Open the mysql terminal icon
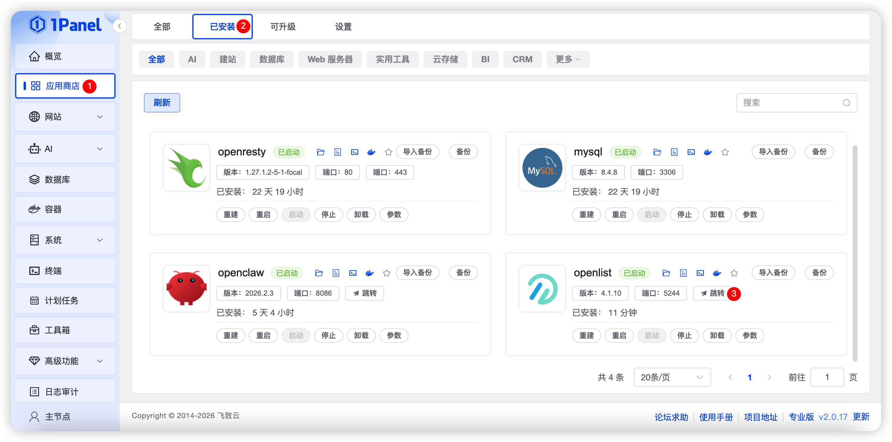Screen dimensions: 892x442 click(691, 152)
